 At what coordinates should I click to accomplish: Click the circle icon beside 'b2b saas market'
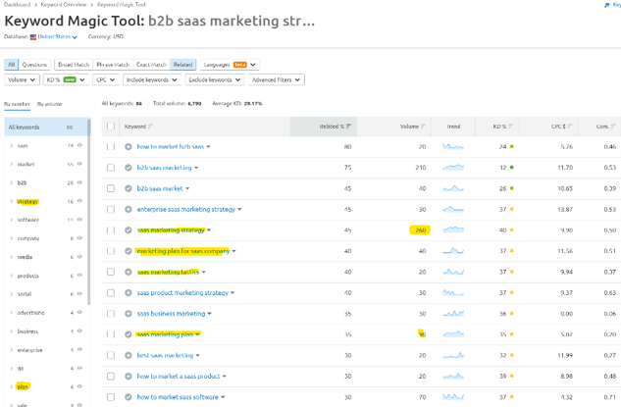(128, 188)
